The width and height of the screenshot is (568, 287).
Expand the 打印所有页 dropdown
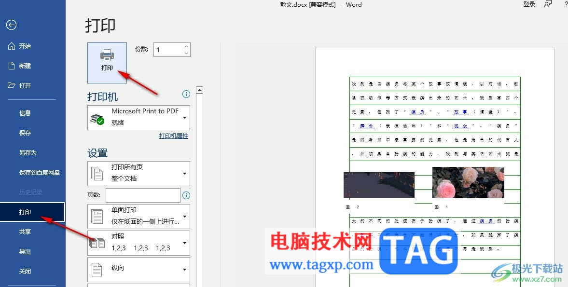[x=139, y=173]
